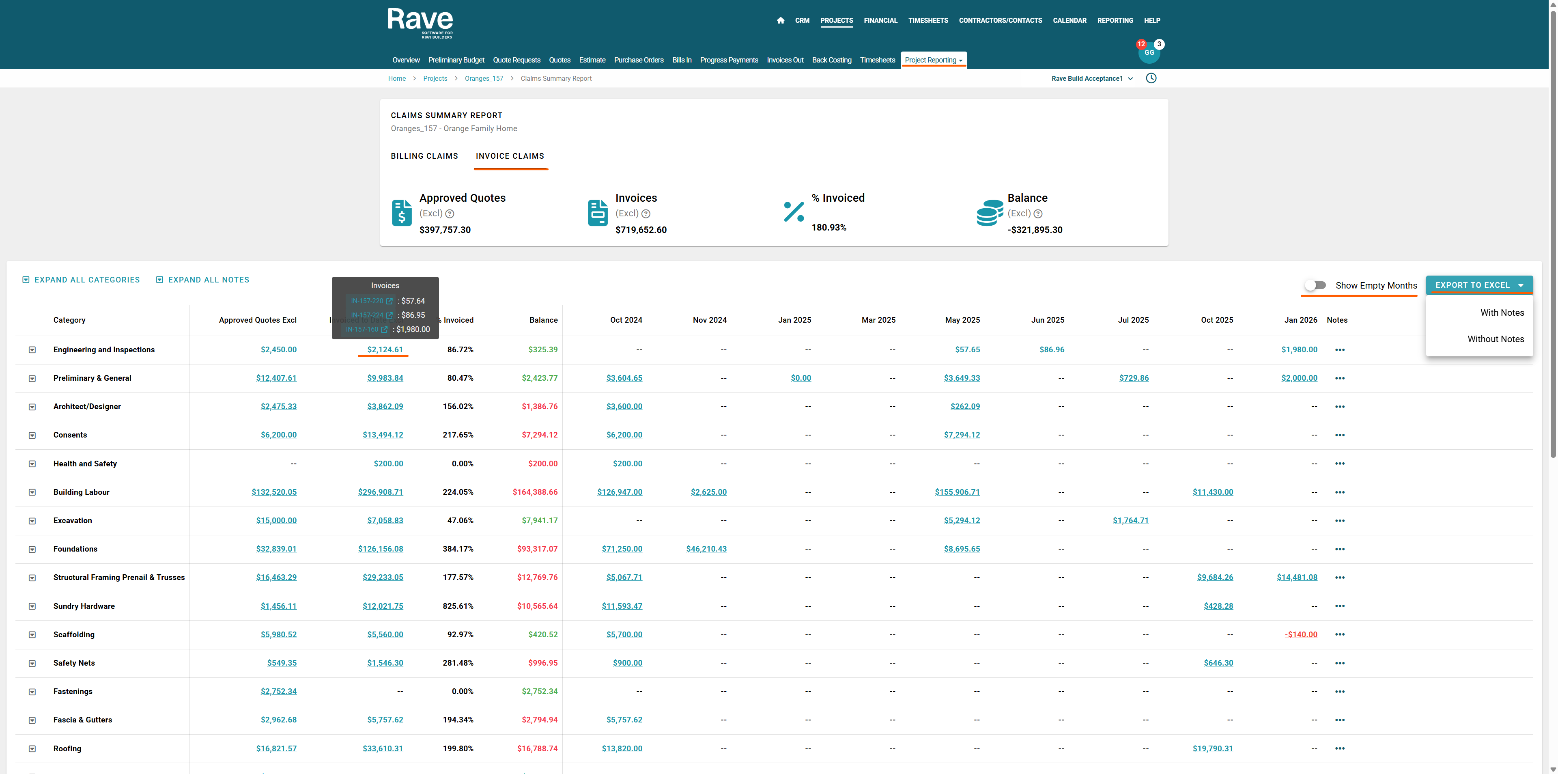Enable the Show Empty Months toggle
Image resolution: width=1558 pixels, height=774 pixels.
pyautogui.click(x=1315, y=285)
